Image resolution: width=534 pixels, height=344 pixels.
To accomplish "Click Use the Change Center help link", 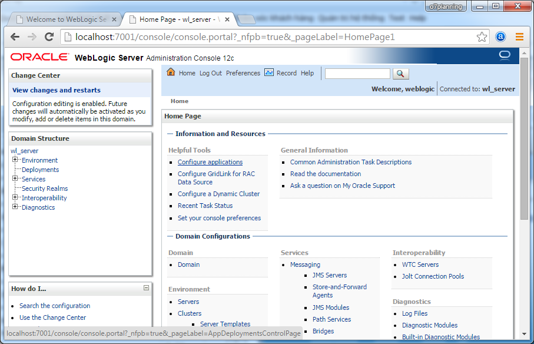I will pyautogui.click(x=52, y=317).
